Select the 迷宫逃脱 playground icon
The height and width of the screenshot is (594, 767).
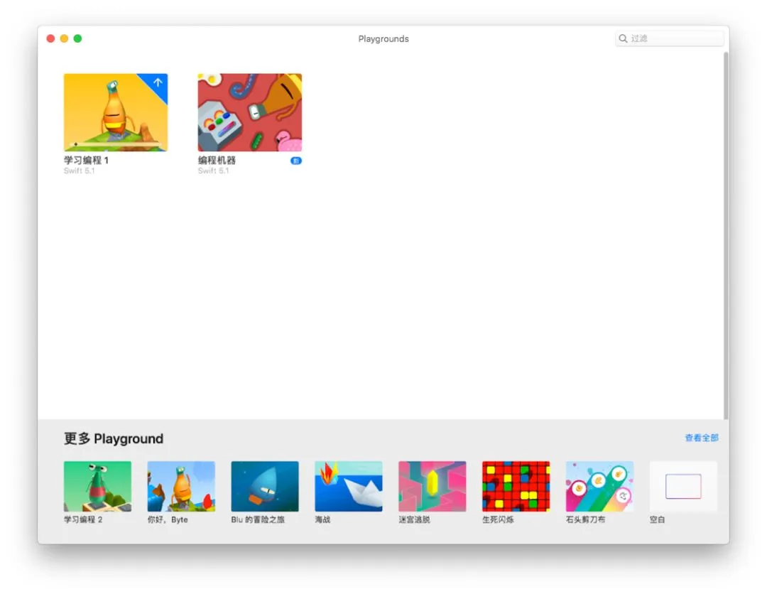[432, 486]
